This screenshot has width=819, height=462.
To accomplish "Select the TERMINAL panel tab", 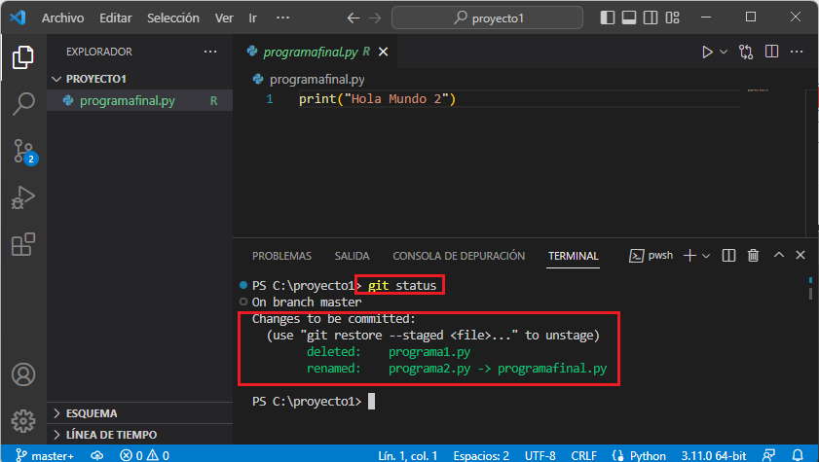I will pos(573,256).
